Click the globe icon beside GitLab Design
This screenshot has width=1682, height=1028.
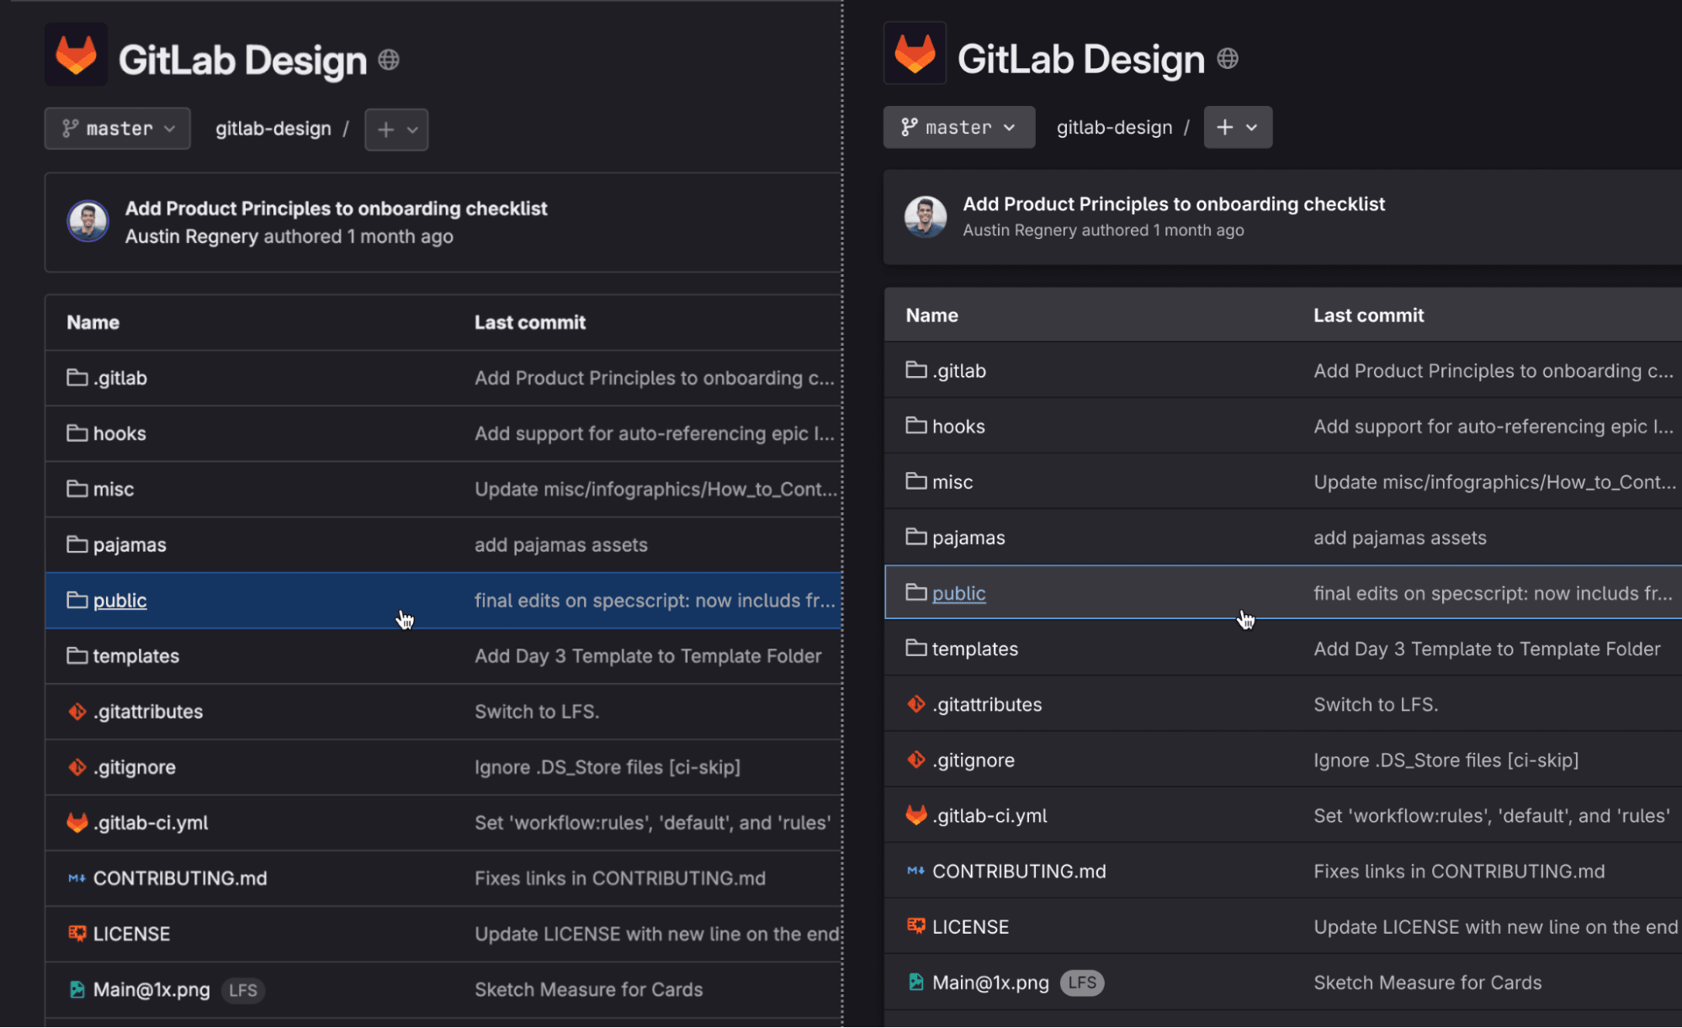pos(388,60)
